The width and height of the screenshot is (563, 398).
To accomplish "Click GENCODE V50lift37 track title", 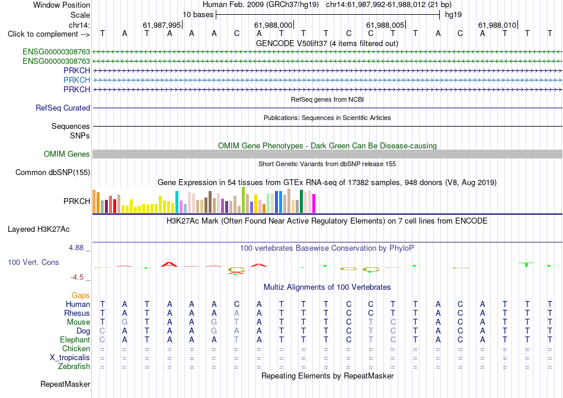I will (x=327, y=43).
